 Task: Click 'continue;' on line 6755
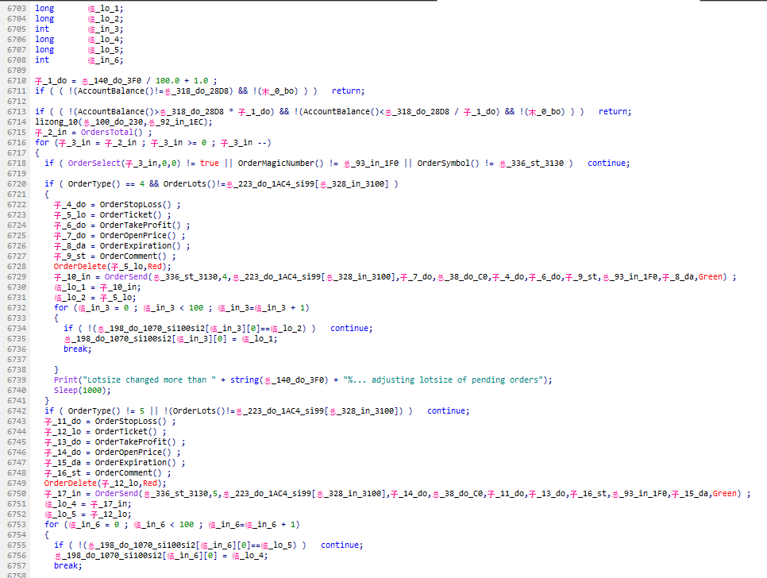342,545
